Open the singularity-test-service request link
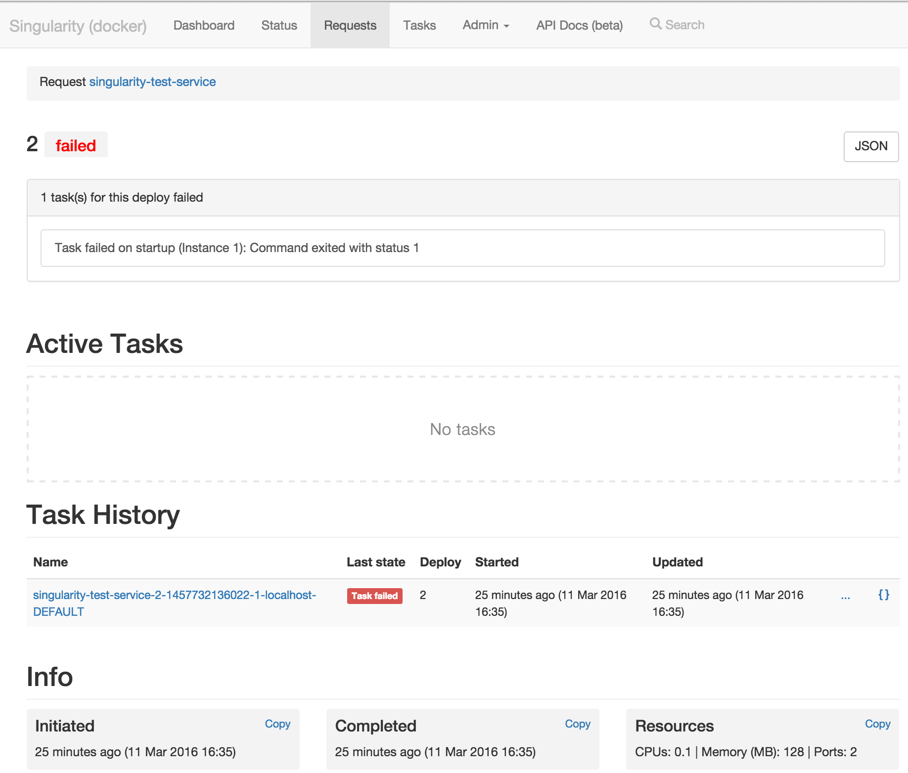 coord(152,82)
